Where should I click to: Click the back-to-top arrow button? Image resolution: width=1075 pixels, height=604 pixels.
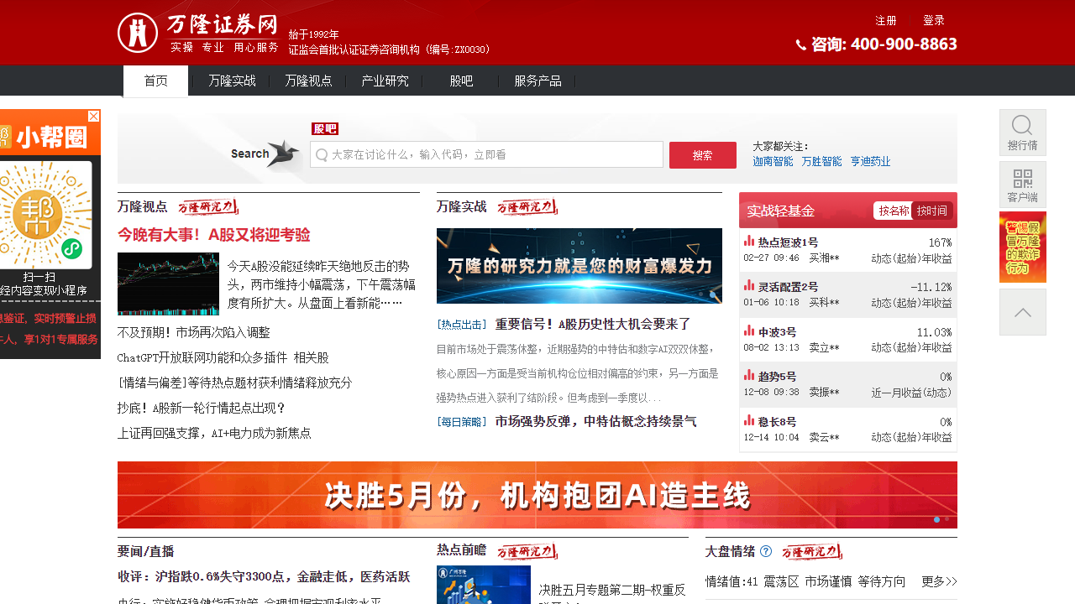(x=1022, y=312)
